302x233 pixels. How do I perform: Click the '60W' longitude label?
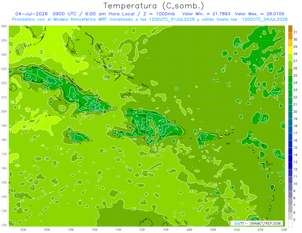(x=284, y=229)
